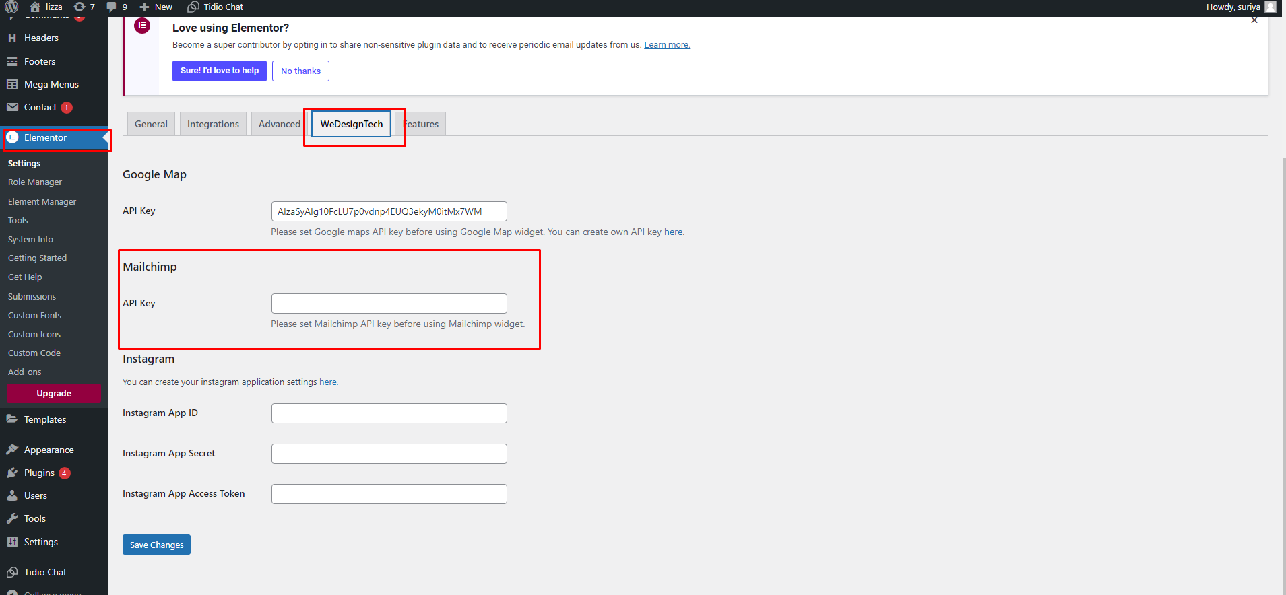Click the Users person icon

pyautogui.click(x=12, y=495)
